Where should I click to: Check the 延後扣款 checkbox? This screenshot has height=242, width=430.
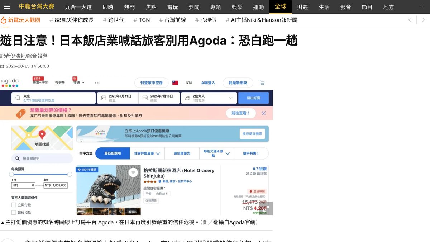(x=14, y=212)
